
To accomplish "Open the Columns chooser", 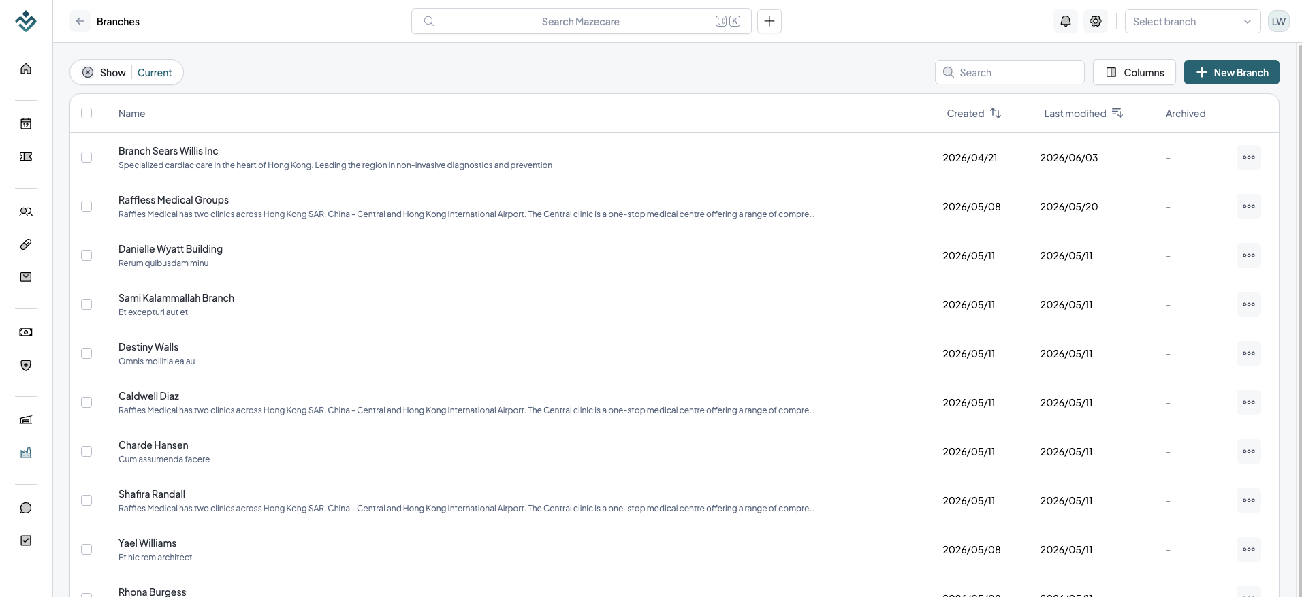I will point(1134,72).
